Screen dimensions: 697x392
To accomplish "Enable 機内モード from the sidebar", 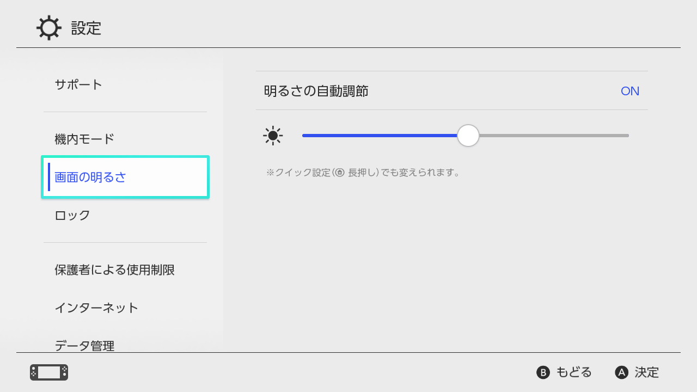I will point(84,139).
